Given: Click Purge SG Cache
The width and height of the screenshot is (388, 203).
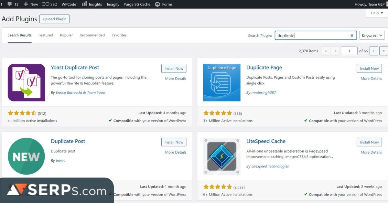Looking at the screenshot, I should click(137, 4).
